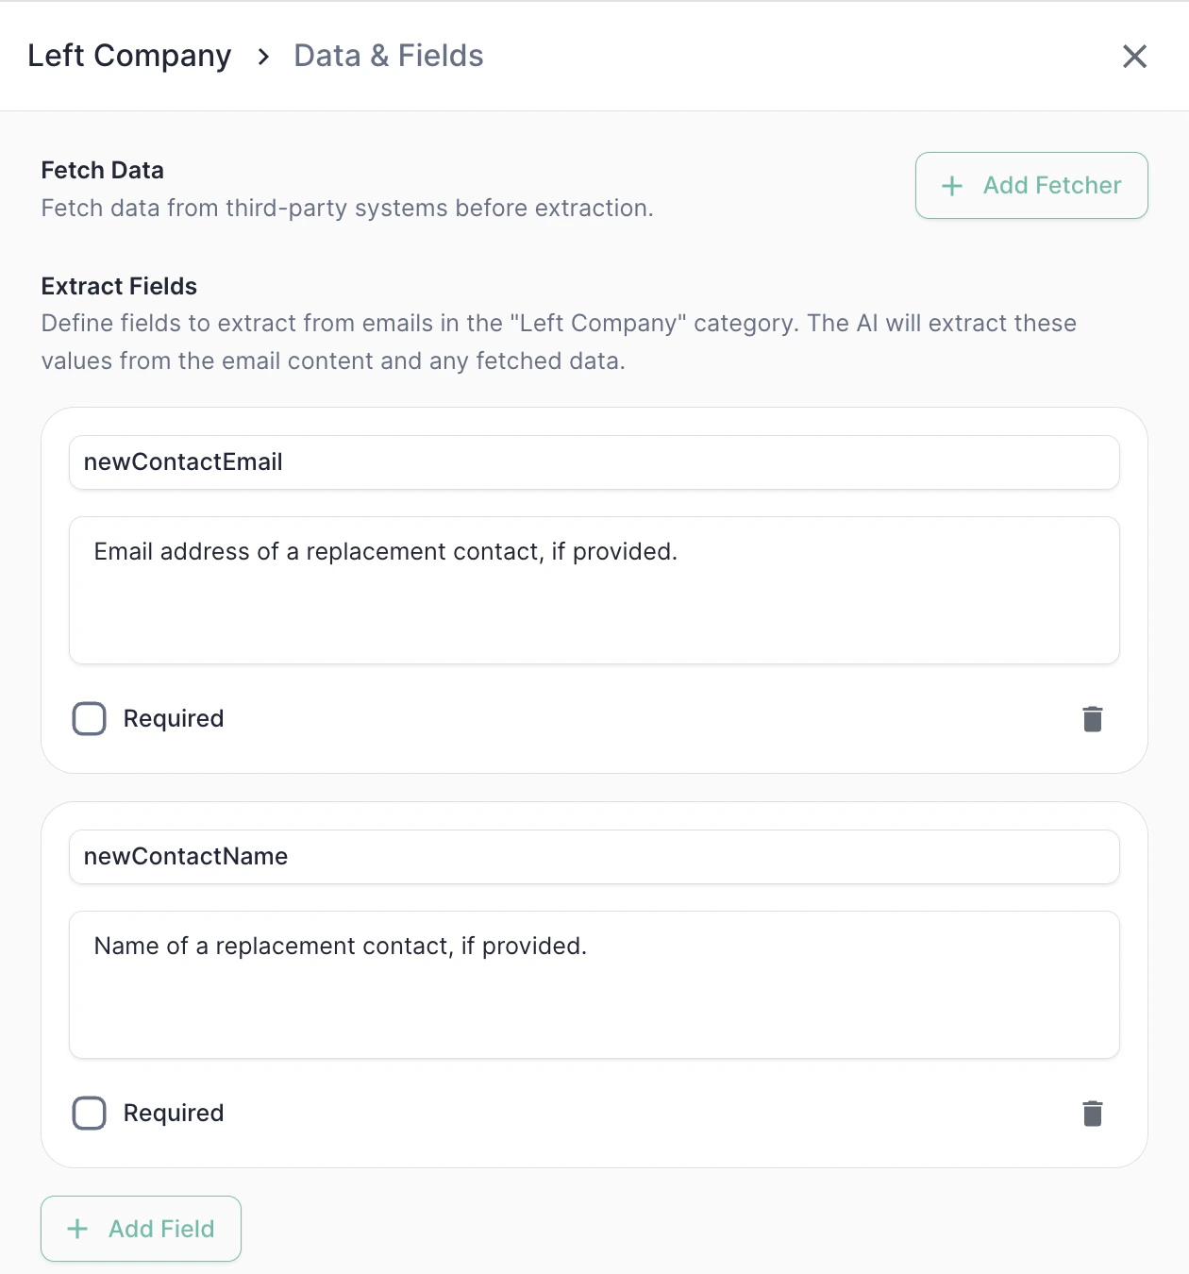Enable Required checkbox for newContactEmail
The height and width of the screenshot is (1274, 1189).
pyautogui.click(x=90, y=719)
